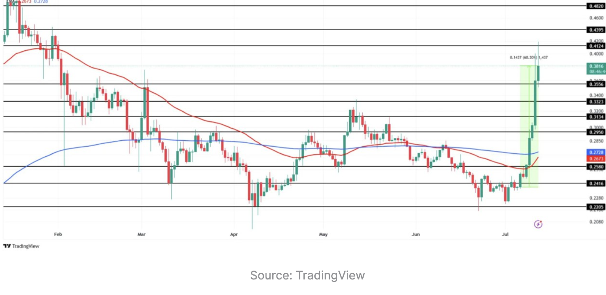Select the 0.4820 horizontal level label
This screenshot has height=295, width=606.
tap(596, 6)
